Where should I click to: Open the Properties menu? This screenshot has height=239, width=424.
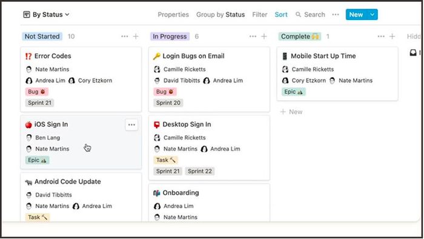(173, 15)
